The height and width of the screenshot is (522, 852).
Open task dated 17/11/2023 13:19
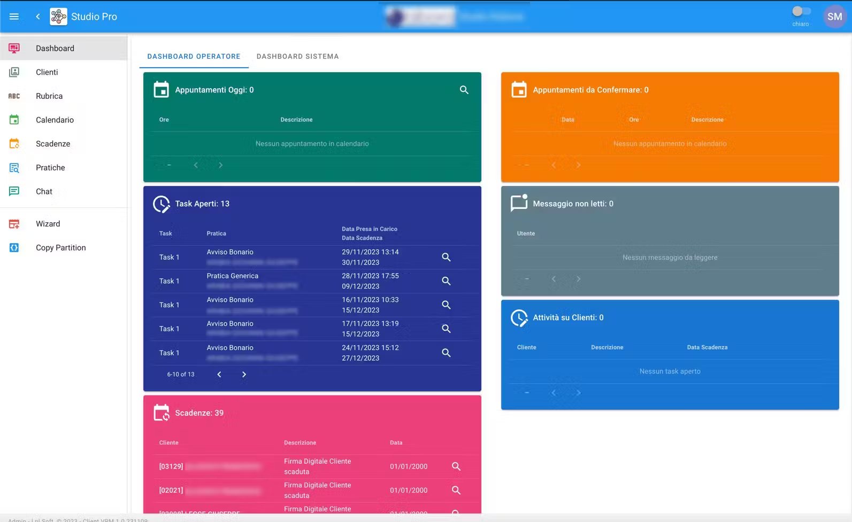446,329
